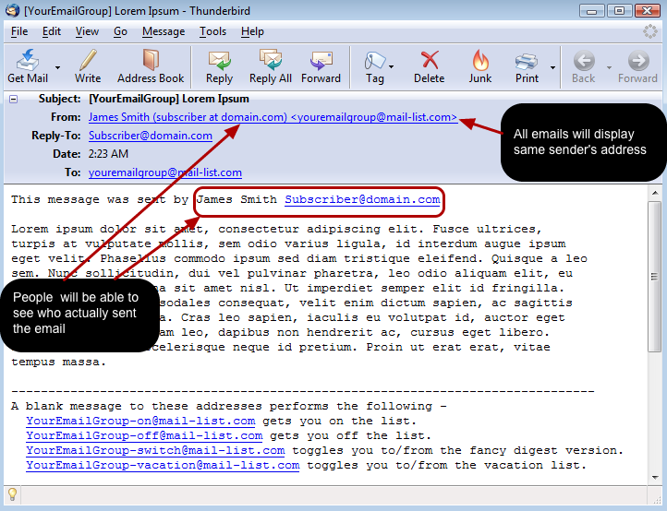Open the Address Book
667x511 pixels.
(x=151, y=65)
